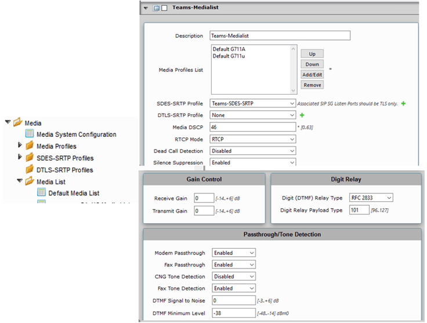Collapse the Media List tree node
This screenshot has height=323, width=427.
click(x=21, y=182)
